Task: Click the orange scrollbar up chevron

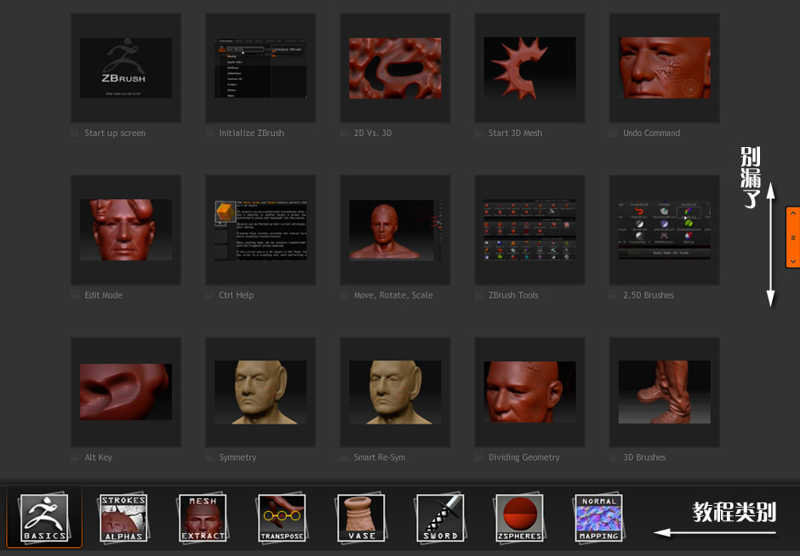Action: [793, 213]
